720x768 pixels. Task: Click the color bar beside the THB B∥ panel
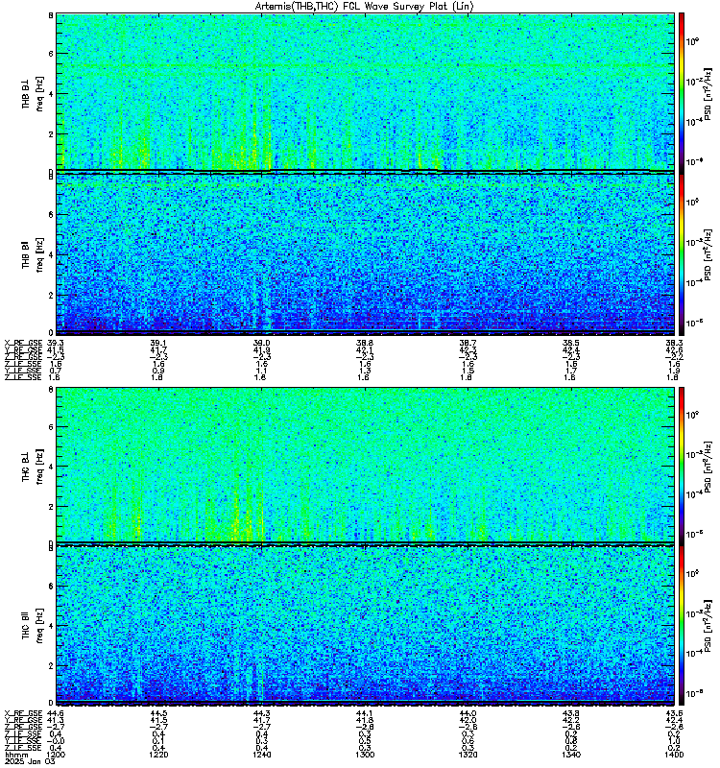pos(681,254)
